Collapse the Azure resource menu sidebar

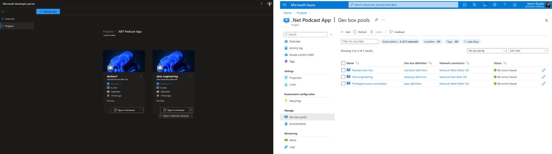pyautogui.click(x=331, y=35)
